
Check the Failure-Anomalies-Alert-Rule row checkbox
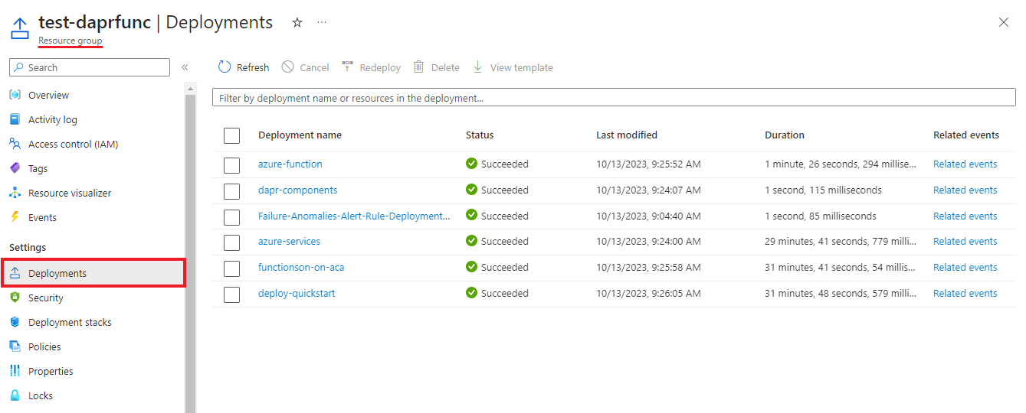(x=232, y=216)
